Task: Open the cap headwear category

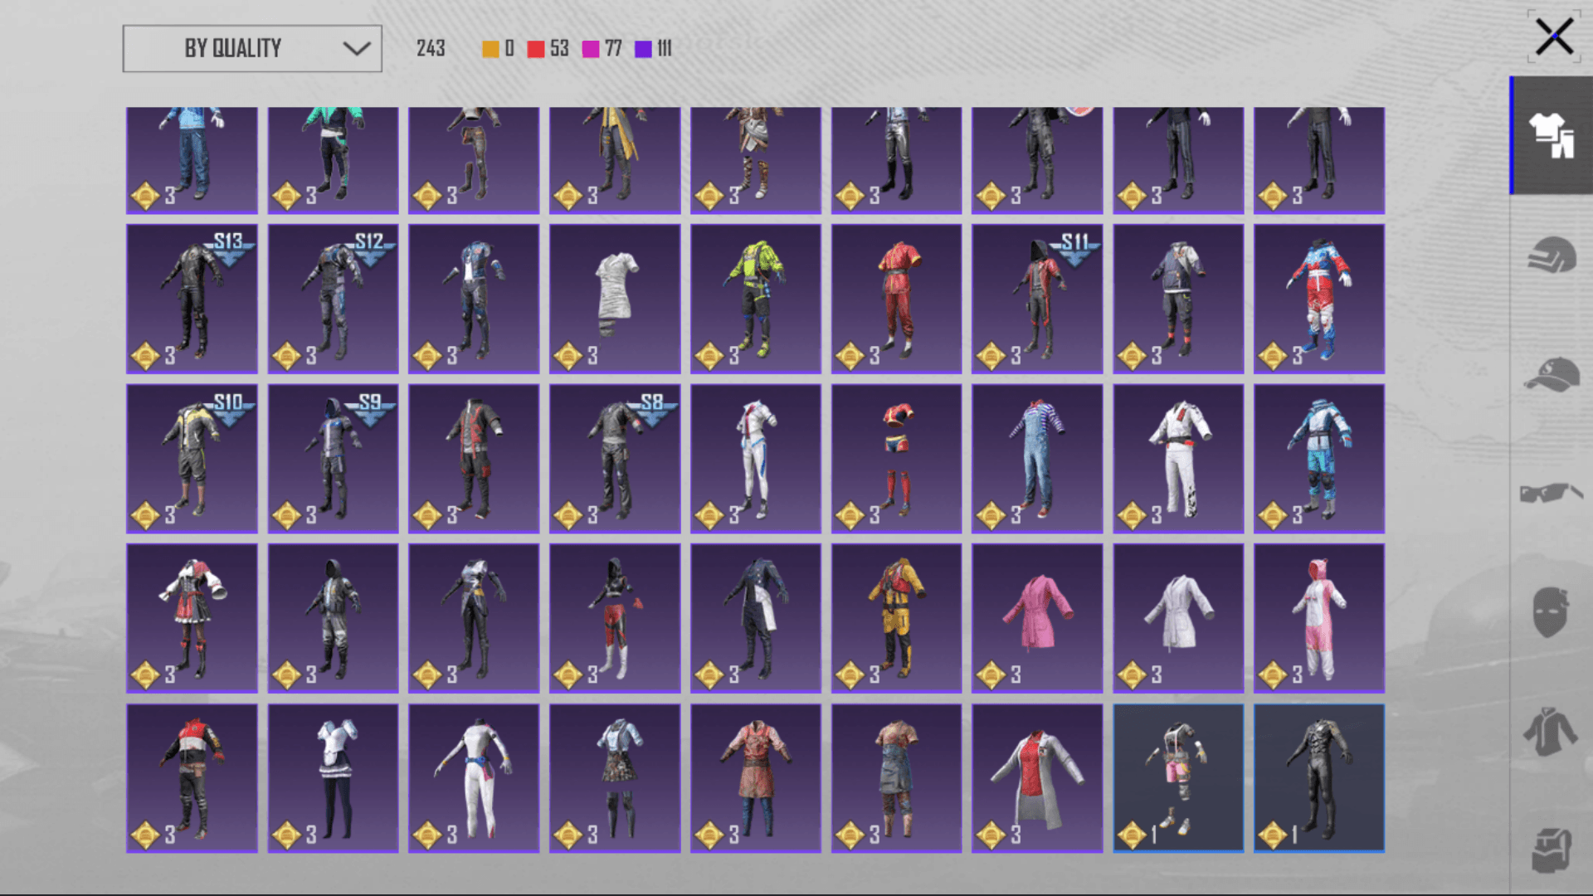Action: [1552, 374]
